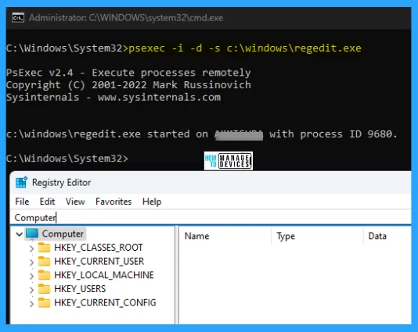
Task: Select HKEY_CURRENT_CONFIG in the tree
Action: (x=105, y=303)
